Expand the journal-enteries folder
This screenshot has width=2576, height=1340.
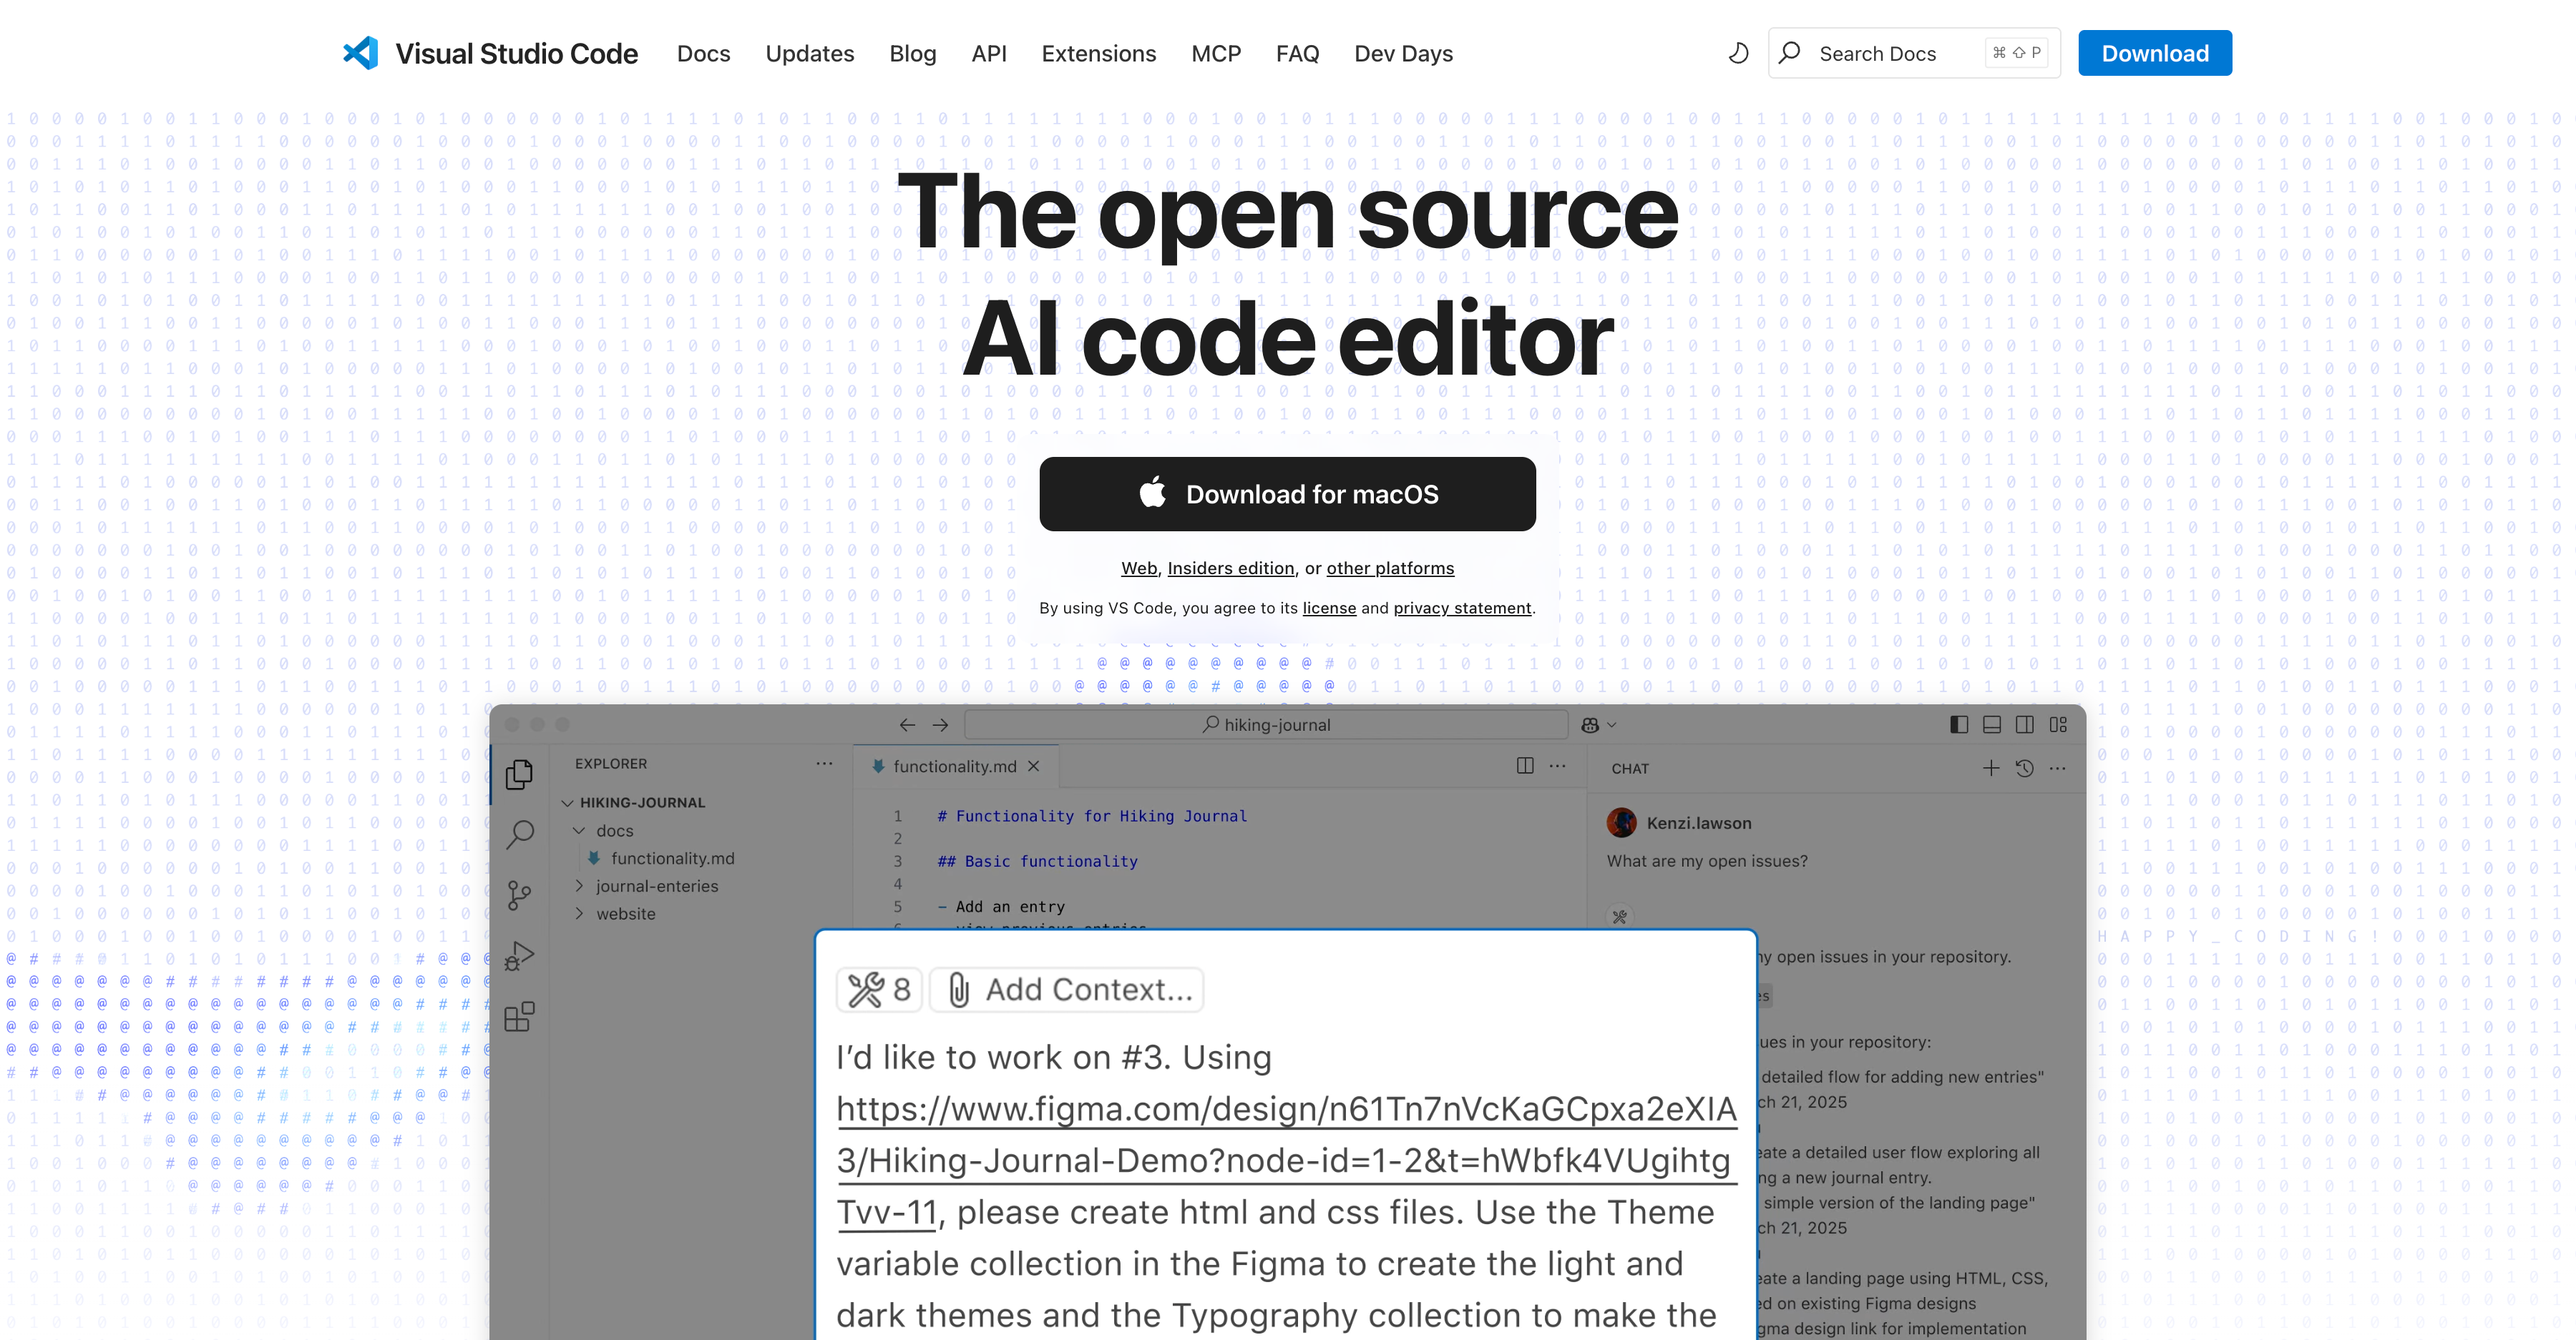579,887
